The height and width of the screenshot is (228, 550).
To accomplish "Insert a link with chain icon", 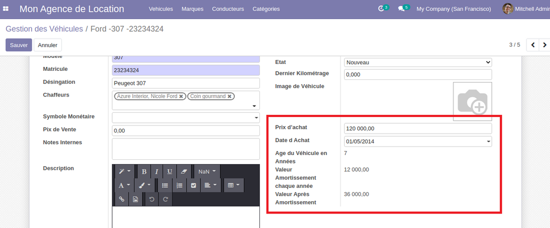I will [x=121, y=199].
